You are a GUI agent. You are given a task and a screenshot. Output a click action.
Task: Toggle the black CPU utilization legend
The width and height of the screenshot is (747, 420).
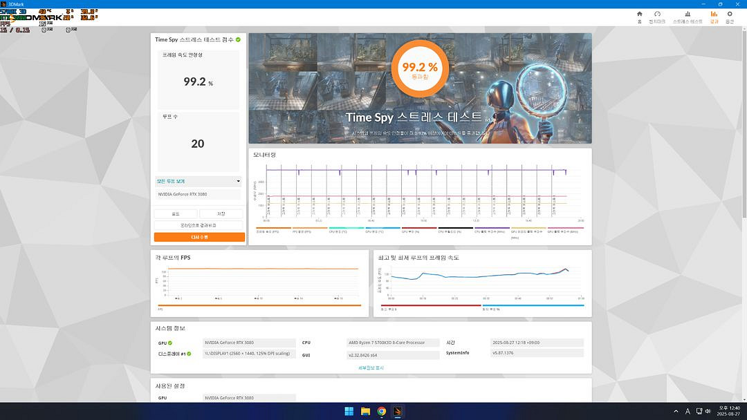[x=456, y=230]
